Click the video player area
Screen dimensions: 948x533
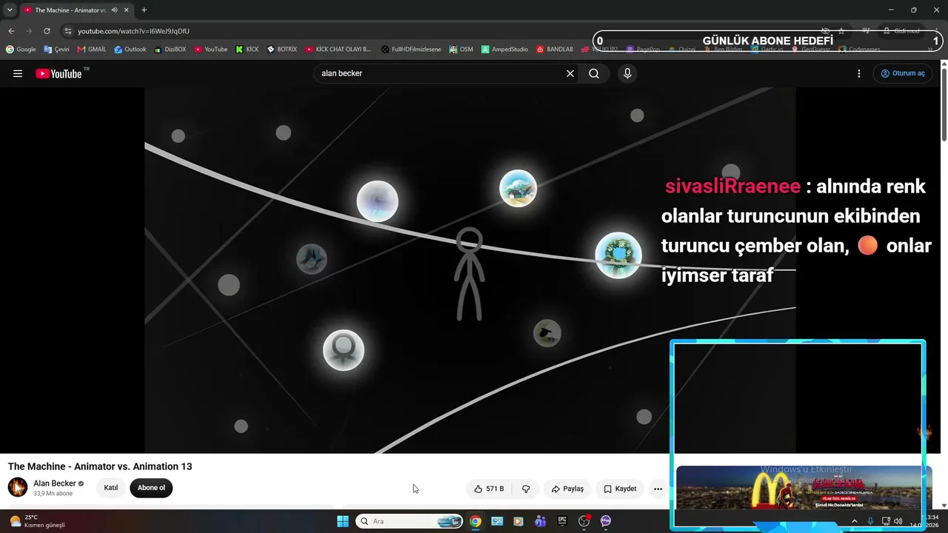(470, 270)
